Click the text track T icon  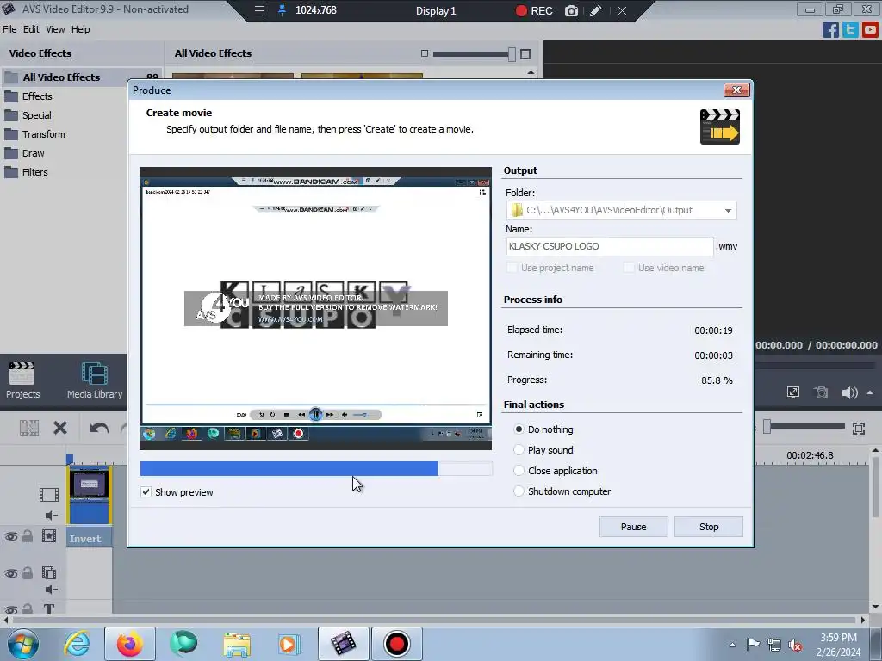click(x=49, y=608)
